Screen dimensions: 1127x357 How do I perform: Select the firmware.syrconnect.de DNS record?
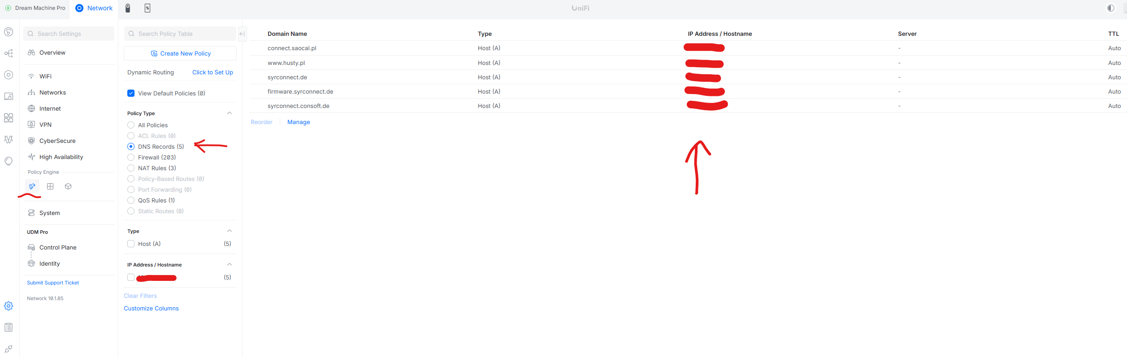click(688, 91)
